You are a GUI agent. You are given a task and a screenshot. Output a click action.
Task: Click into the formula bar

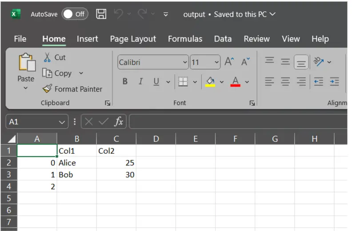[238, 122]
